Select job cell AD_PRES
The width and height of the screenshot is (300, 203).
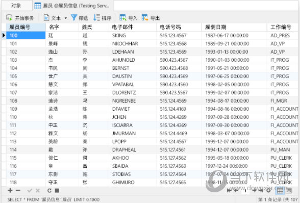[283, 35]
